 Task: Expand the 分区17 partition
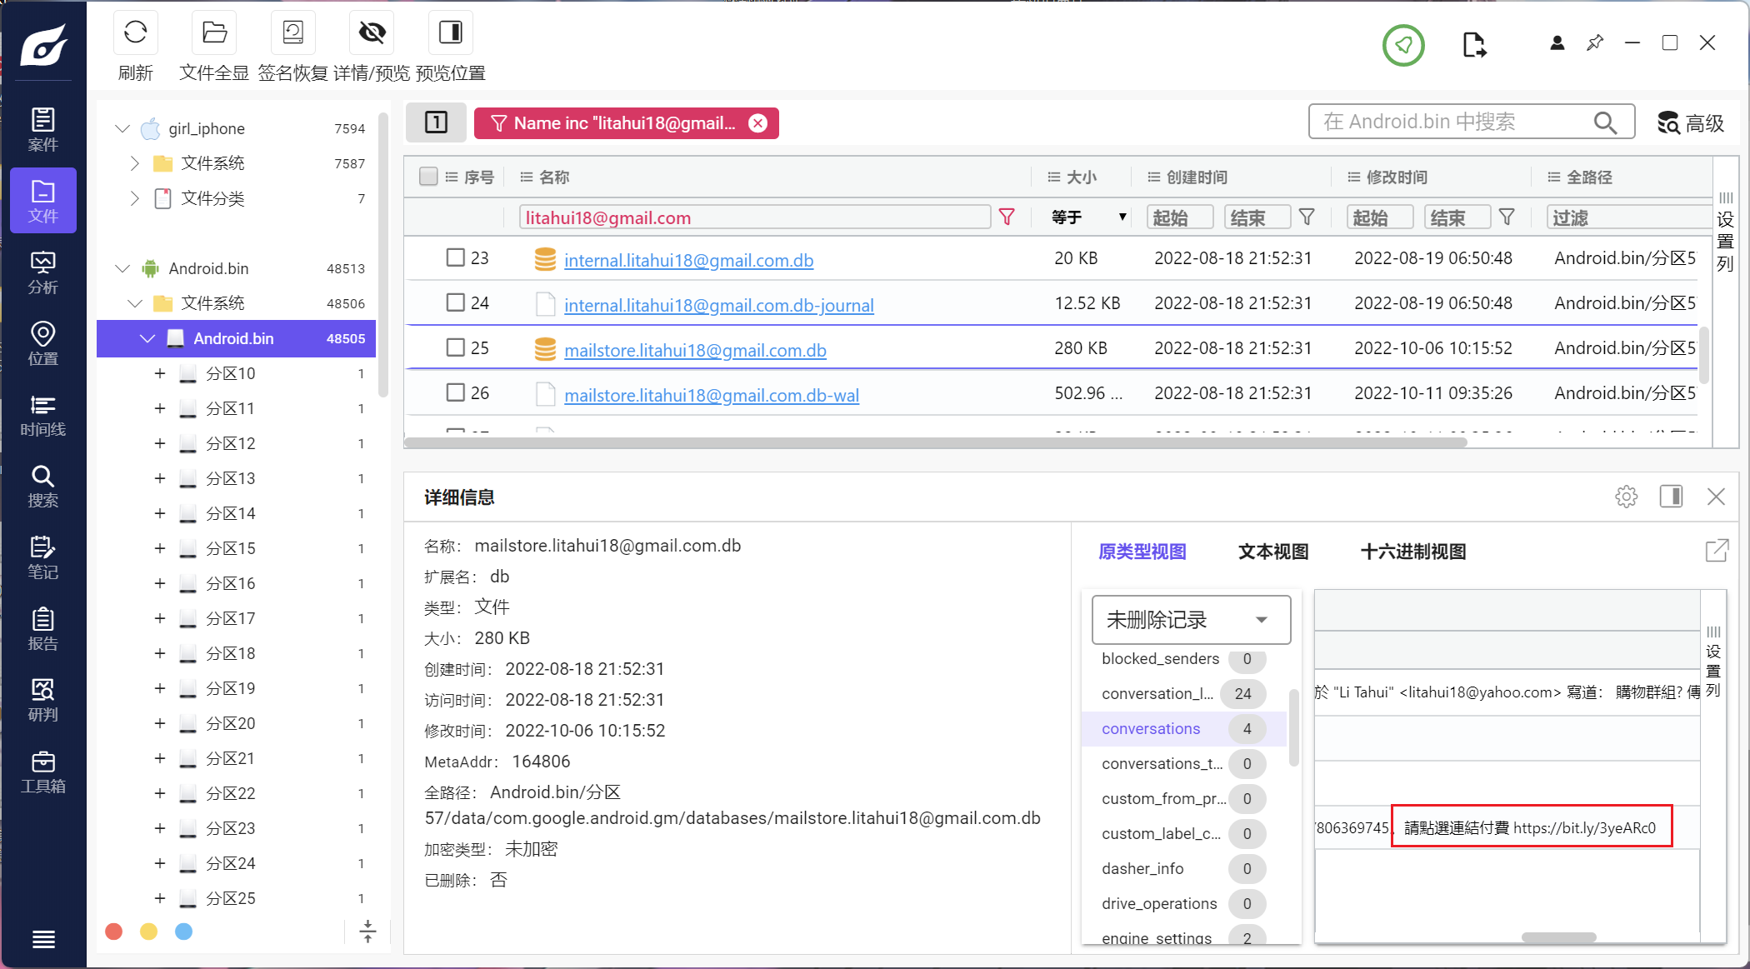click(159, 618)
